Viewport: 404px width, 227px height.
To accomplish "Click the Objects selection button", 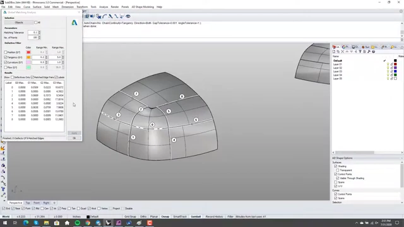I will tap(19, 23).
